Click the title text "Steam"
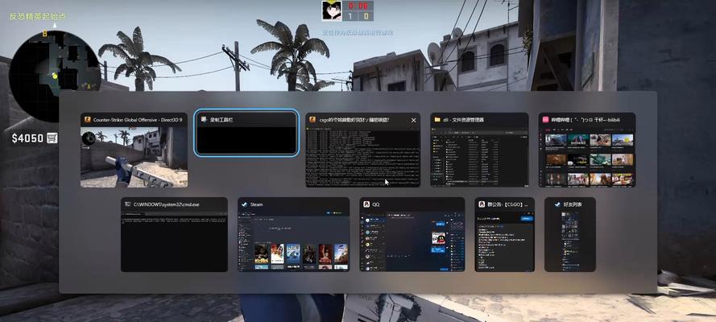Screen dimensions: 716x322 pyautogui.click(x=257, y=204)
